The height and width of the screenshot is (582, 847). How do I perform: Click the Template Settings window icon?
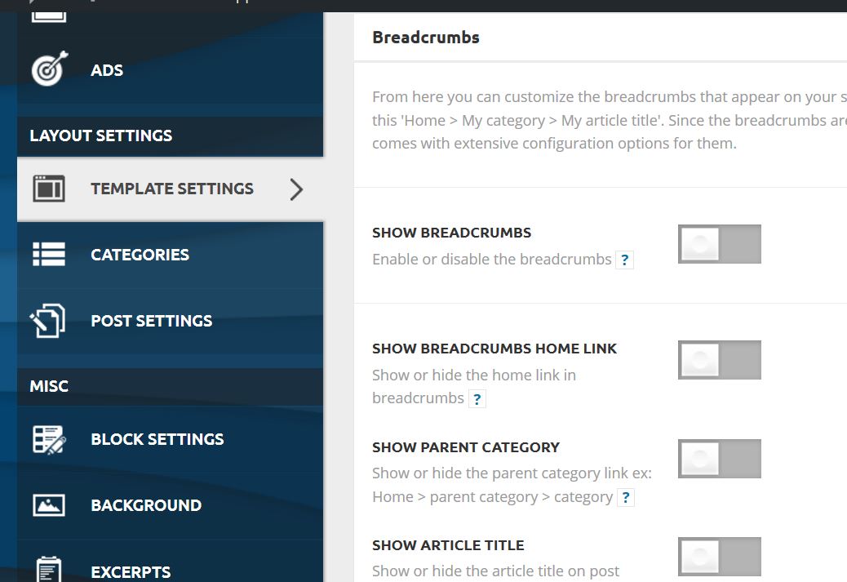click(49, 189)
